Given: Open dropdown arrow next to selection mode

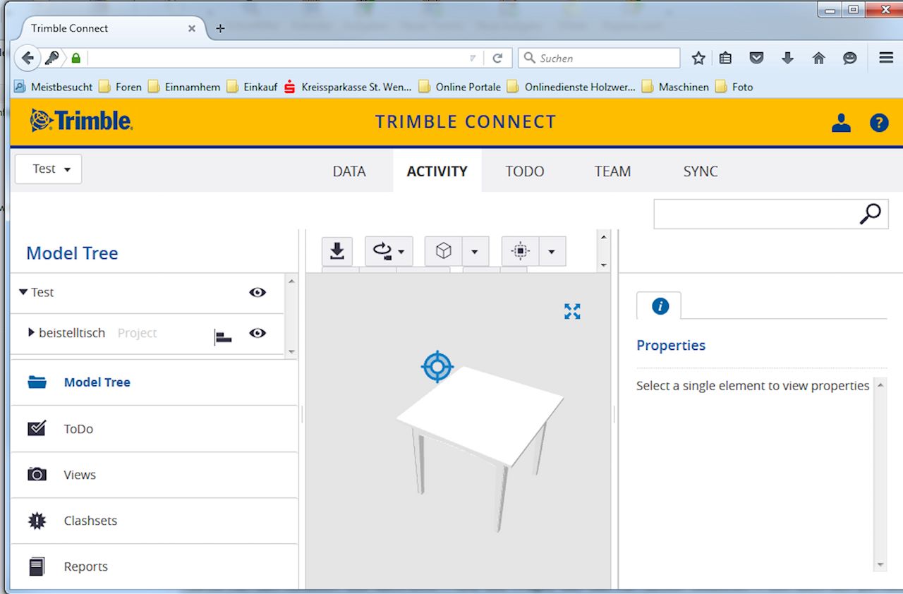Looking at the screenshot, I should point(552,251).
